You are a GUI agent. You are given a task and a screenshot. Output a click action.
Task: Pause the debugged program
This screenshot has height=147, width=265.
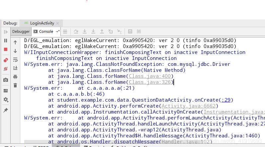pos(6,41)
